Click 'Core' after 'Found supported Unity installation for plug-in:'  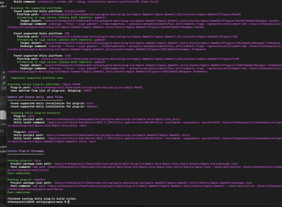(90, 103)
